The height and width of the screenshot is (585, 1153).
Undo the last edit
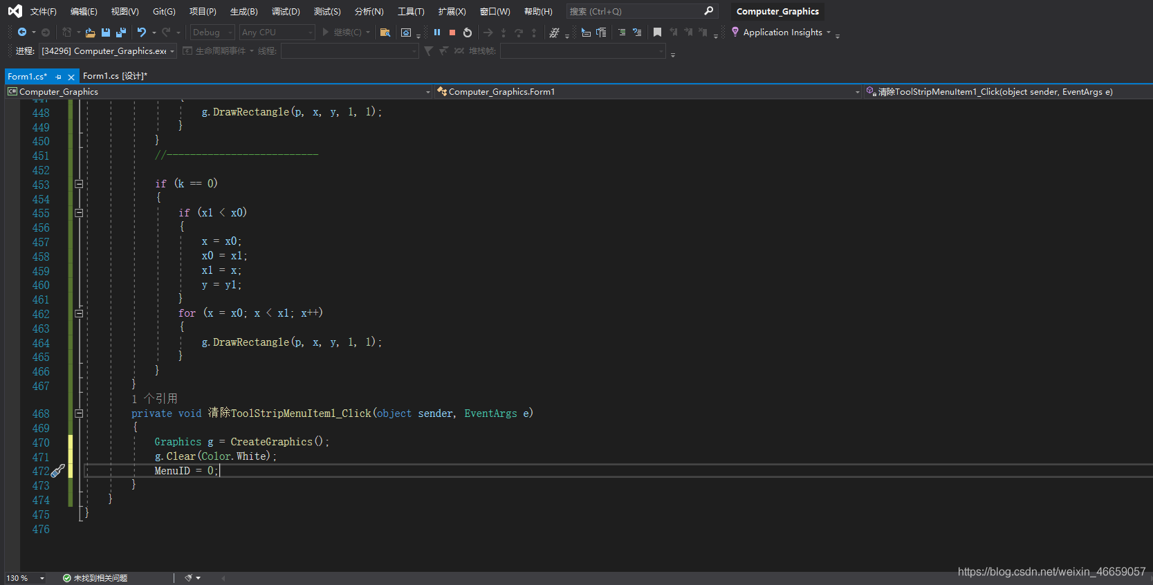pos(142,32)
